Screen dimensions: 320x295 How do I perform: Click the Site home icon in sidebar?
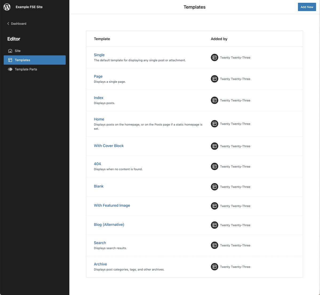[10, 51]
